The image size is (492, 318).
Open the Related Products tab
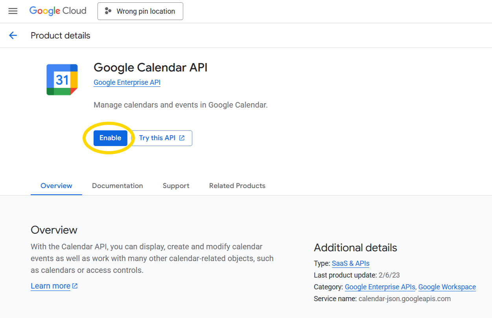[237, 185]
